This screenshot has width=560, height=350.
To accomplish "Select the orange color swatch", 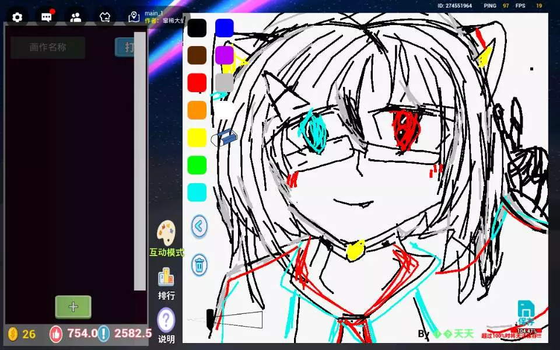I will point(197,110).
